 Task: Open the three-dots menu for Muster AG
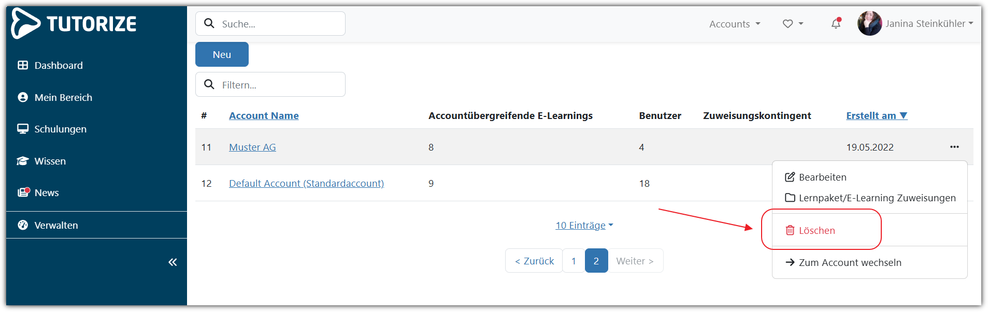click(x=954, y=147)
